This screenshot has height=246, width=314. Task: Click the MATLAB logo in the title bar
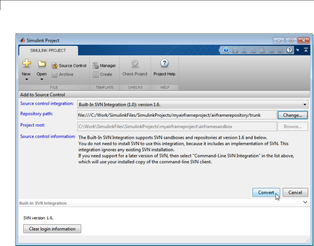(x=22, y=40)
